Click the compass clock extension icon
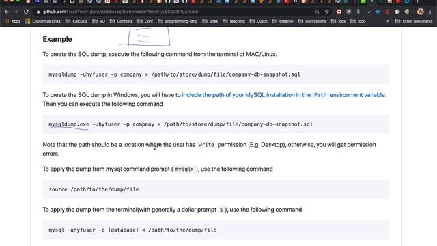Viewport: 437px width, 246px height. [x=397, y=12]
